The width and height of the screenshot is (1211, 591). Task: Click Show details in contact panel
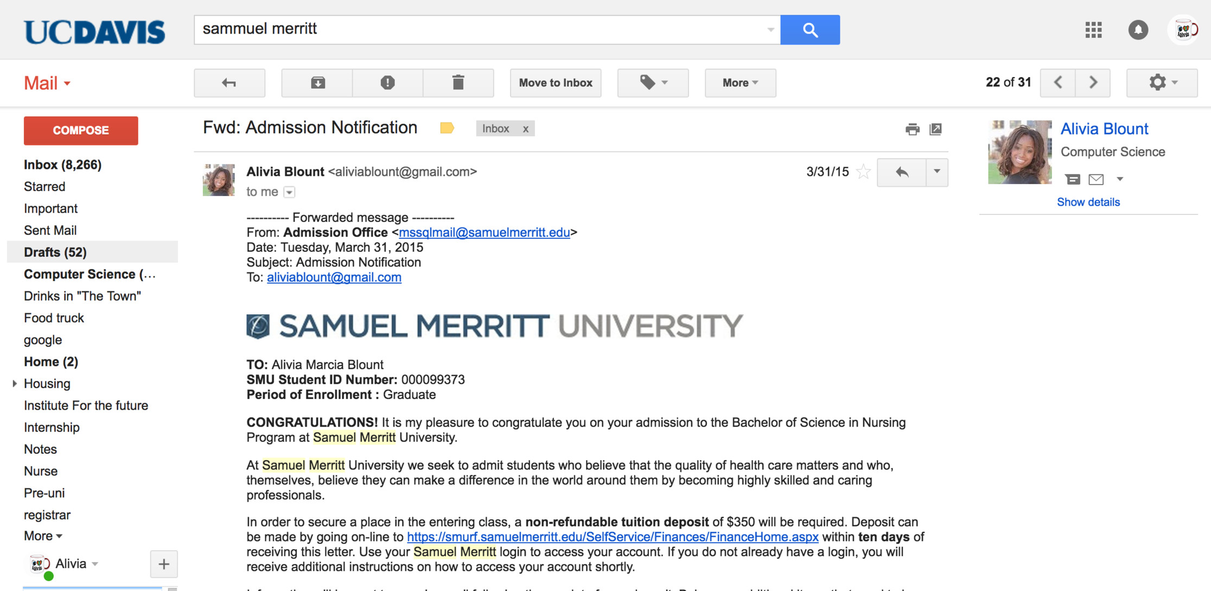point(1088,202)
